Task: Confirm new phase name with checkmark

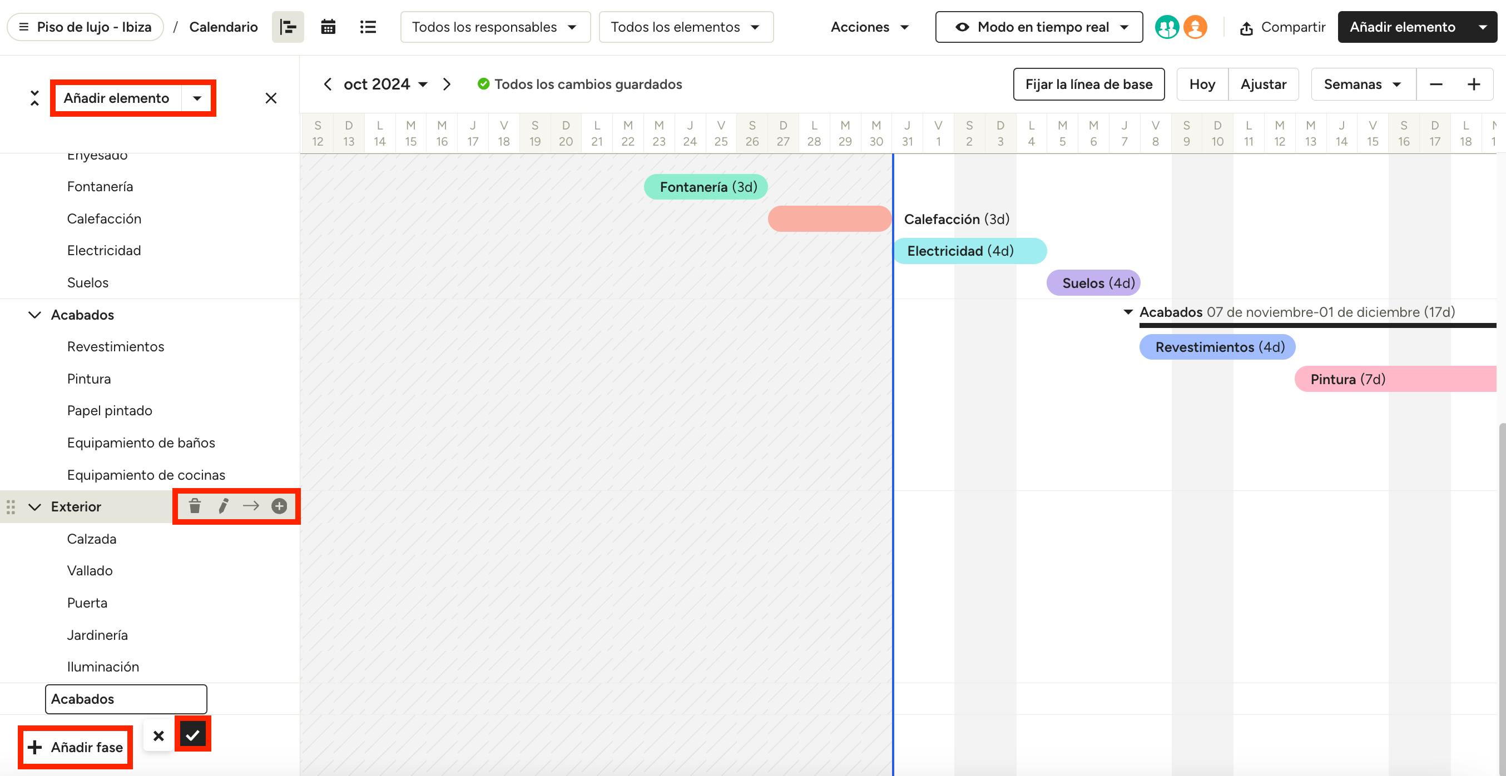Action: pyautogui.click(x=193, y=735)
